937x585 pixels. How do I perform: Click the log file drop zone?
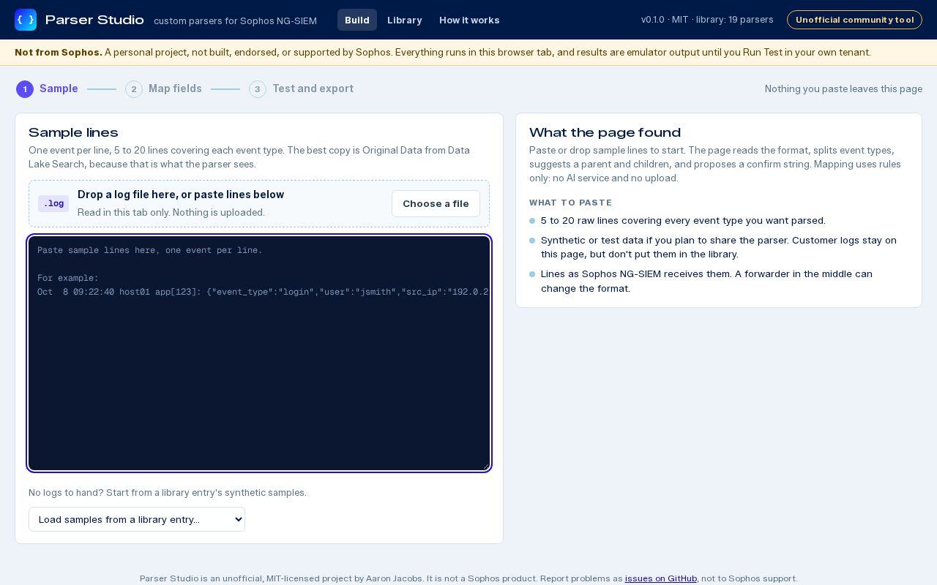259,203
